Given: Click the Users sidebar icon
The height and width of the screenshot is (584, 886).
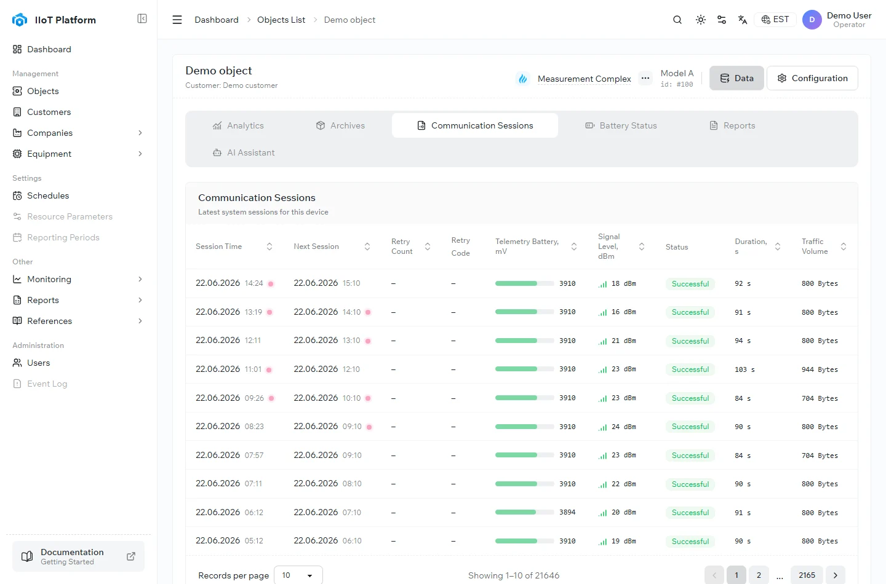Looking at the screenshot, I should 17,363.
